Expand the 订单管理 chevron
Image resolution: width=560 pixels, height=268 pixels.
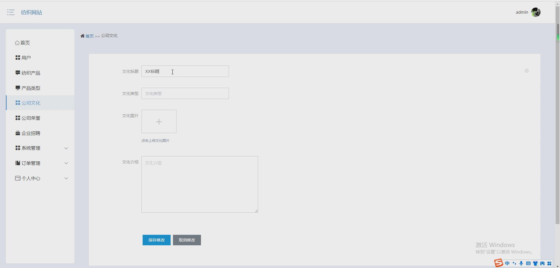[x=66, y=163]
